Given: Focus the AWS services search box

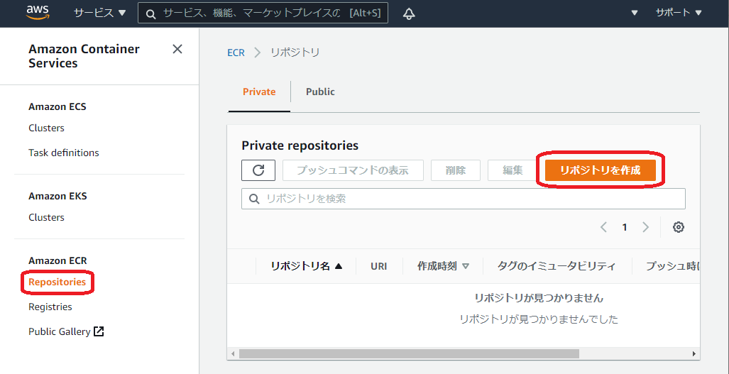Looking at the screenshot, I should pyautogui.click(x=263, y=13).
